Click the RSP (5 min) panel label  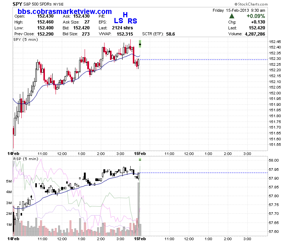pos(26,159)
